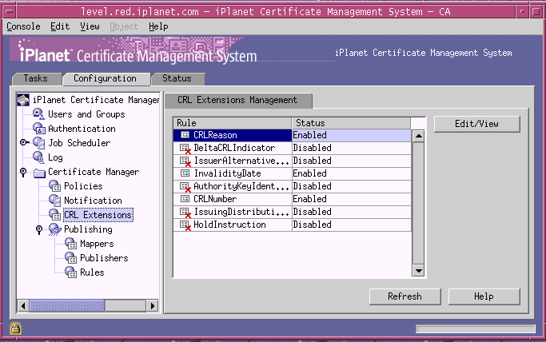546x342 pixels.
Task: Collapse the Certificate Manager tree node
Action: click(23, 172)
